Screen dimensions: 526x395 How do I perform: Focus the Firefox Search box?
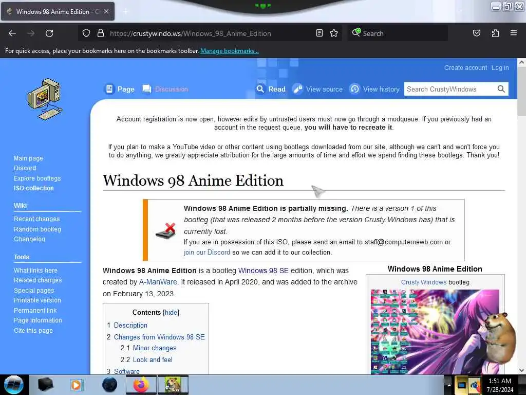point(398,33)
